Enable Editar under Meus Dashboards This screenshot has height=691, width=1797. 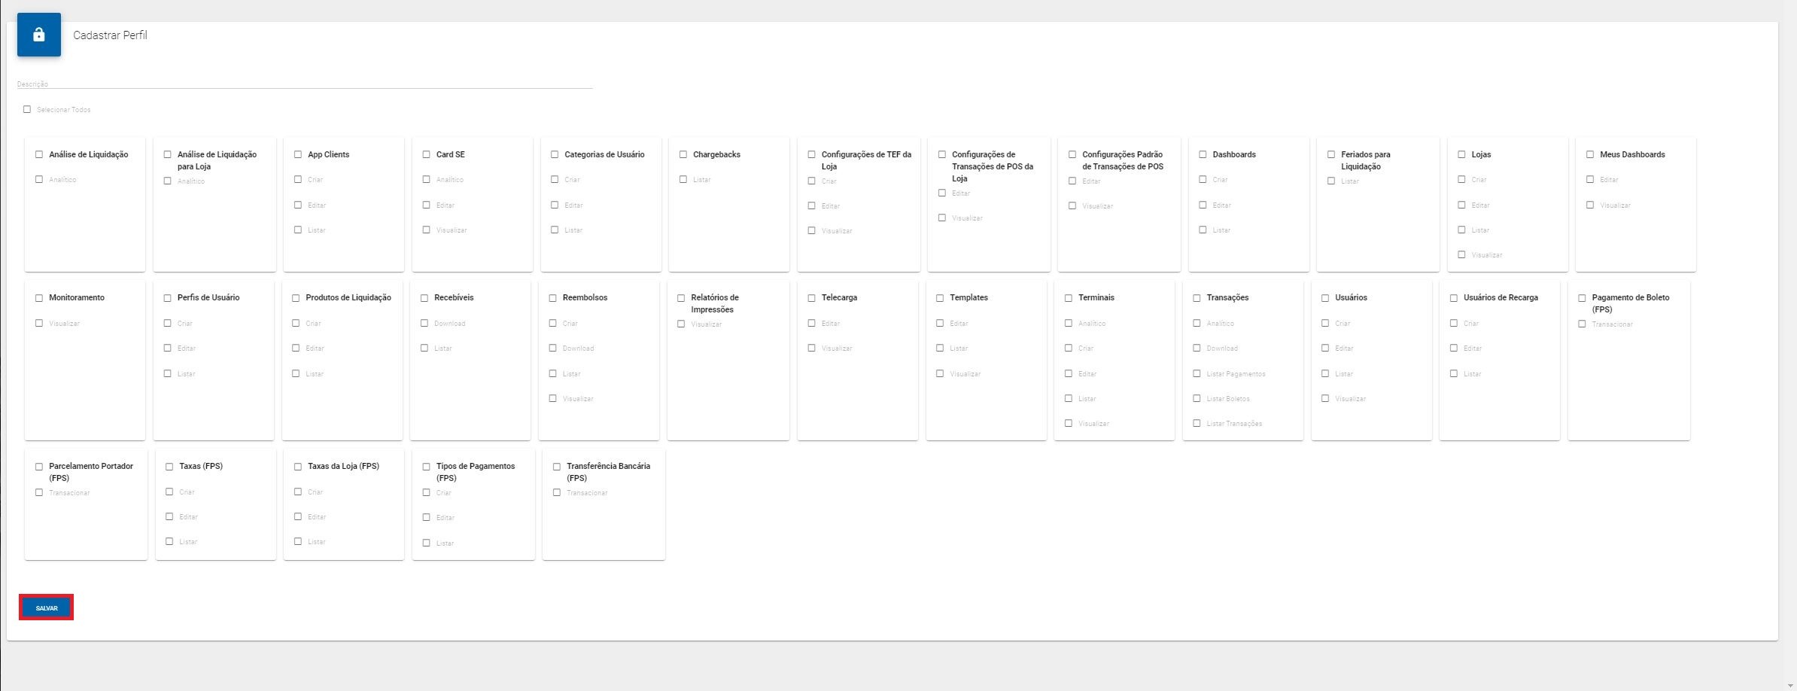click(1590, 179)
